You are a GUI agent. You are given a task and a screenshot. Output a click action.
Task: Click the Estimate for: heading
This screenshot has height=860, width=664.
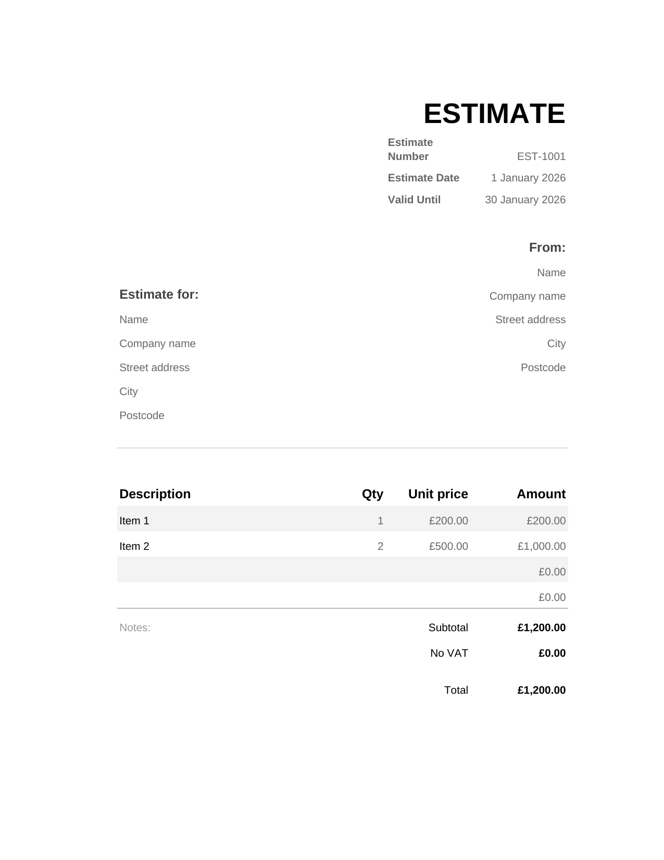coord(159,294)
